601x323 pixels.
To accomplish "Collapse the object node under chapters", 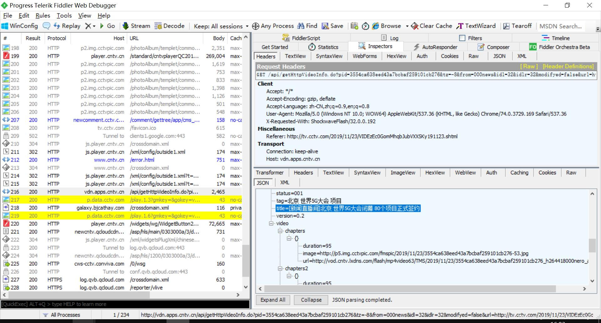I will (x=289, y=238).
